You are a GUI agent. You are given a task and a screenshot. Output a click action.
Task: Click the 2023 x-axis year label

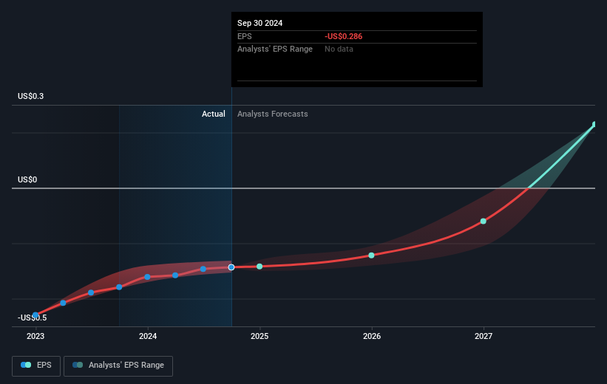[x=35, y=336]
